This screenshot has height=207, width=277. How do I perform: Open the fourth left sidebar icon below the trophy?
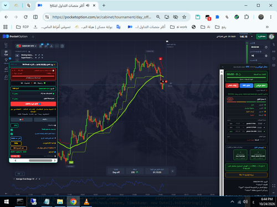(6, 69)
